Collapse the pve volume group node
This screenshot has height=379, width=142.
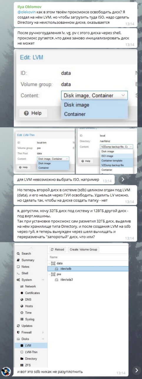point(49,274)
